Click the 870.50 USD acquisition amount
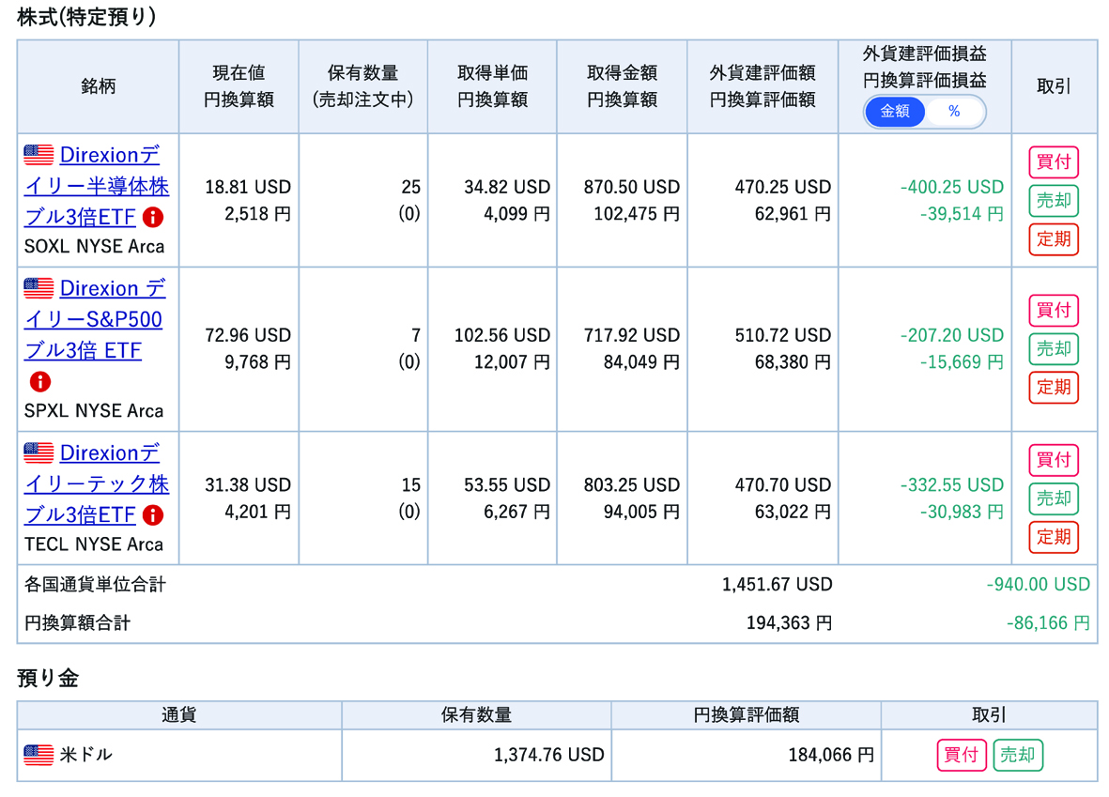1109x797 pixels. click(632, 187)
